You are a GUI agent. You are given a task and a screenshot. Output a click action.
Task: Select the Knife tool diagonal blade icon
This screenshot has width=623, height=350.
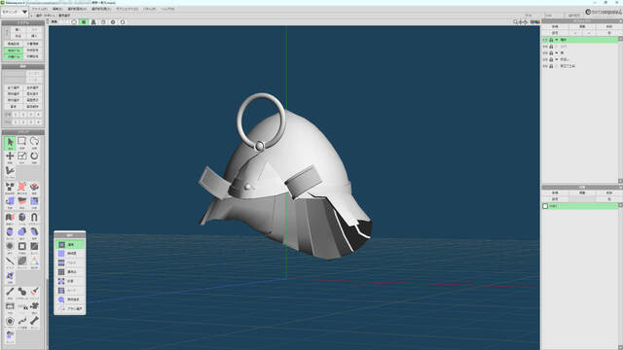(x=10, y=262)
